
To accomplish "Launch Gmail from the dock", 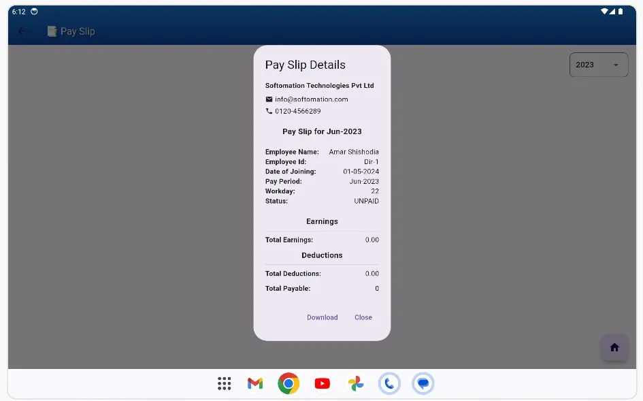I will click(x=255, y=383).
